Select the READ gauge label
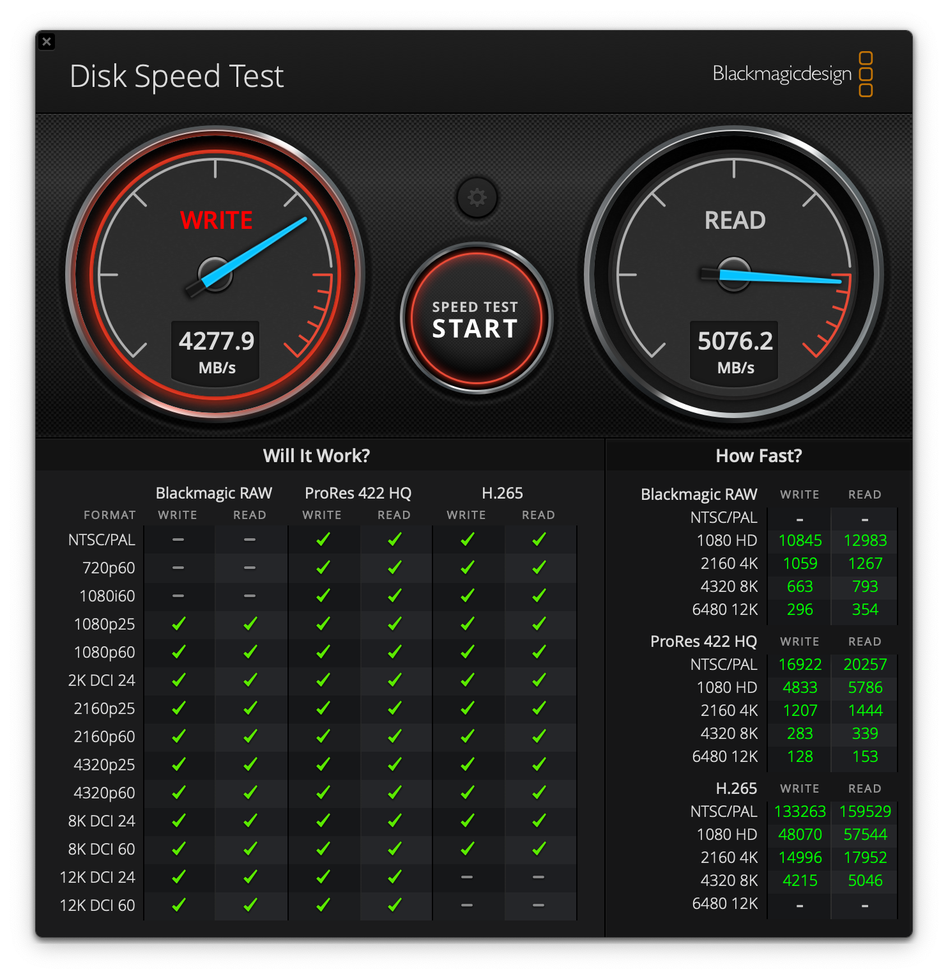This screenshot has width=948, height=978. pyautogui.click(x=735, y=221)
